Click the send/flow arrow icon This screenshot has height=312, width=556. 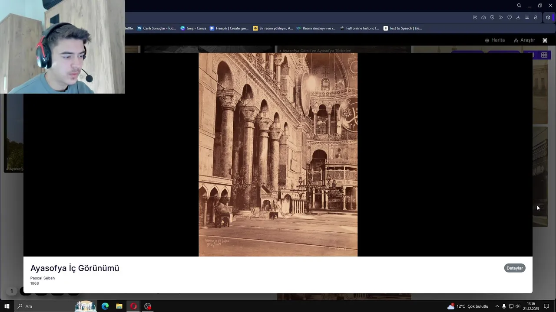(x=501, y=17)
